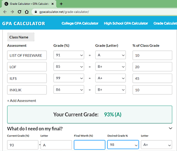Viewport: 177px width, 151px height.
Task: Open the A+ letter dropdown for ILFS
Action: click(x=111, y=78)
